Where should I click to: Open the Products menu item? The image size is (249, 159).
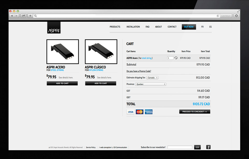coord(115,27)
